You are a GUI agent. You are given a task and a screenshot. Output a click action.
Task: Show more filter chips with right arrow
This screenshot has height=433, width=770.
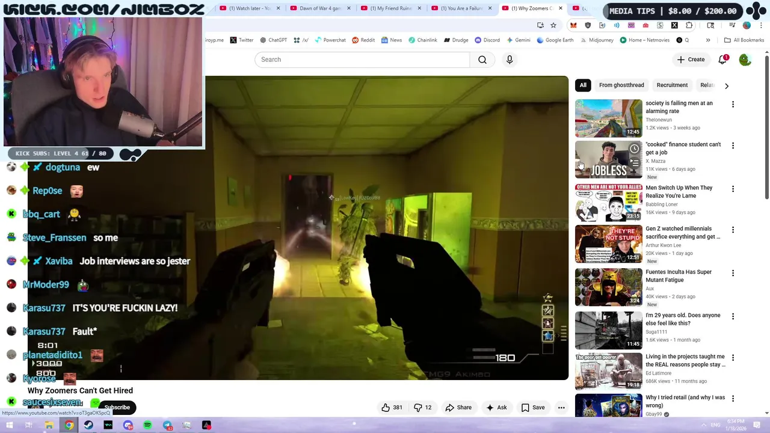(727, 85)
